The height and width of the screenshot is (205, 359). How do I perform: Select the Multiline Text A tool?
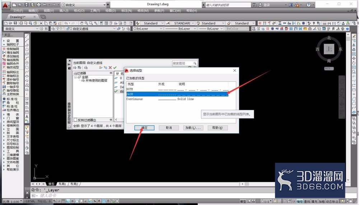point(27,117)
